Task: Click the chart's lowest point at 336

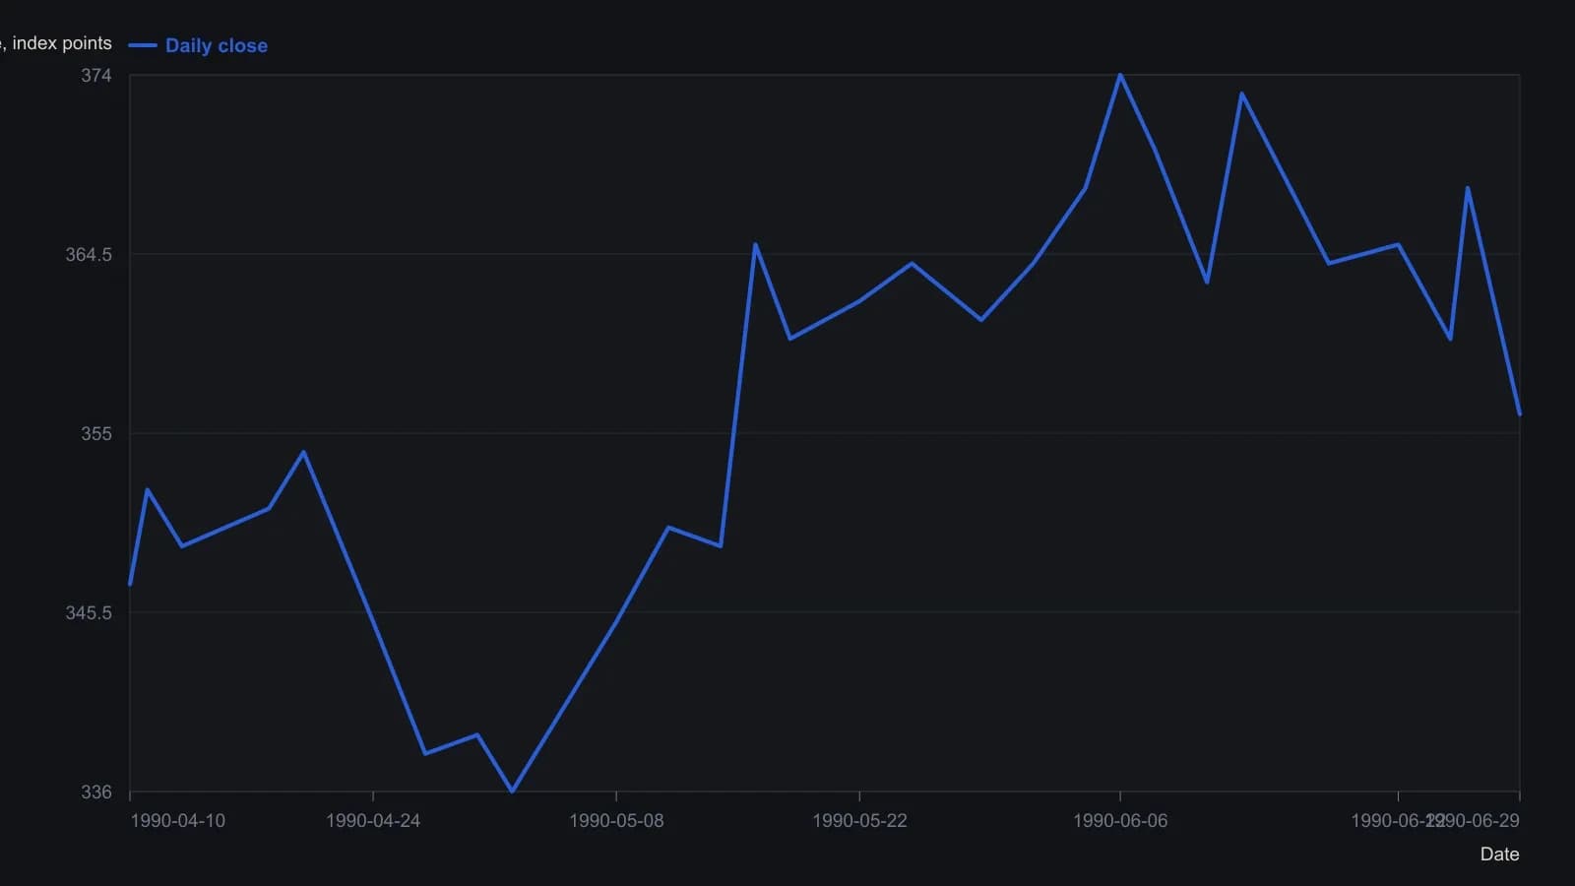Action: [x=512, y=791]
